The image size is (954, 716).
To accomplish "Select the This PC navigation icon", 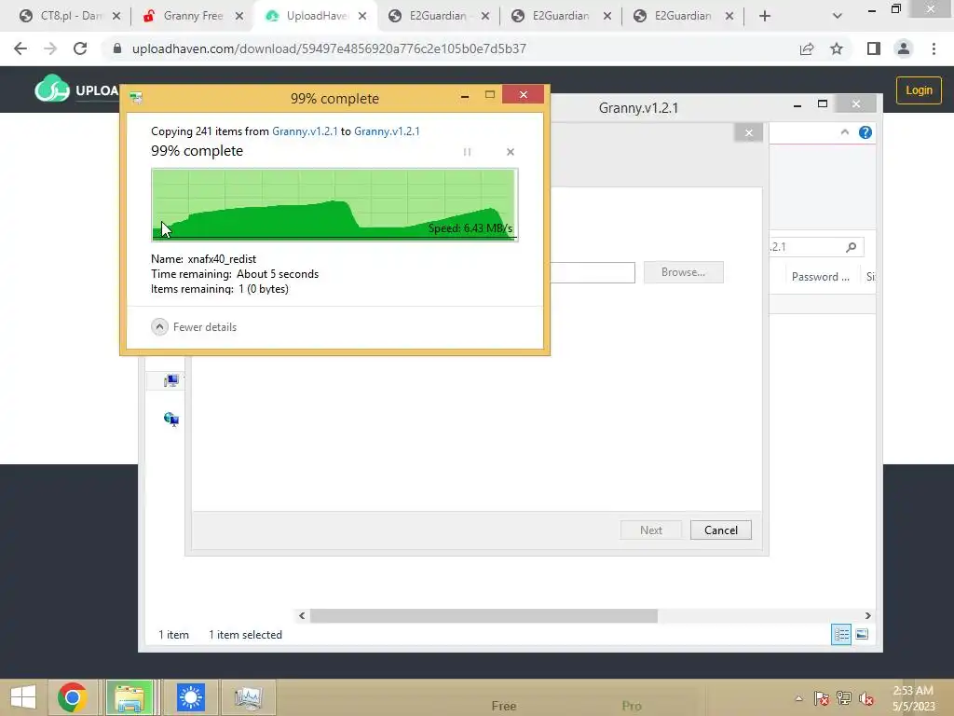I will point(171,381).
